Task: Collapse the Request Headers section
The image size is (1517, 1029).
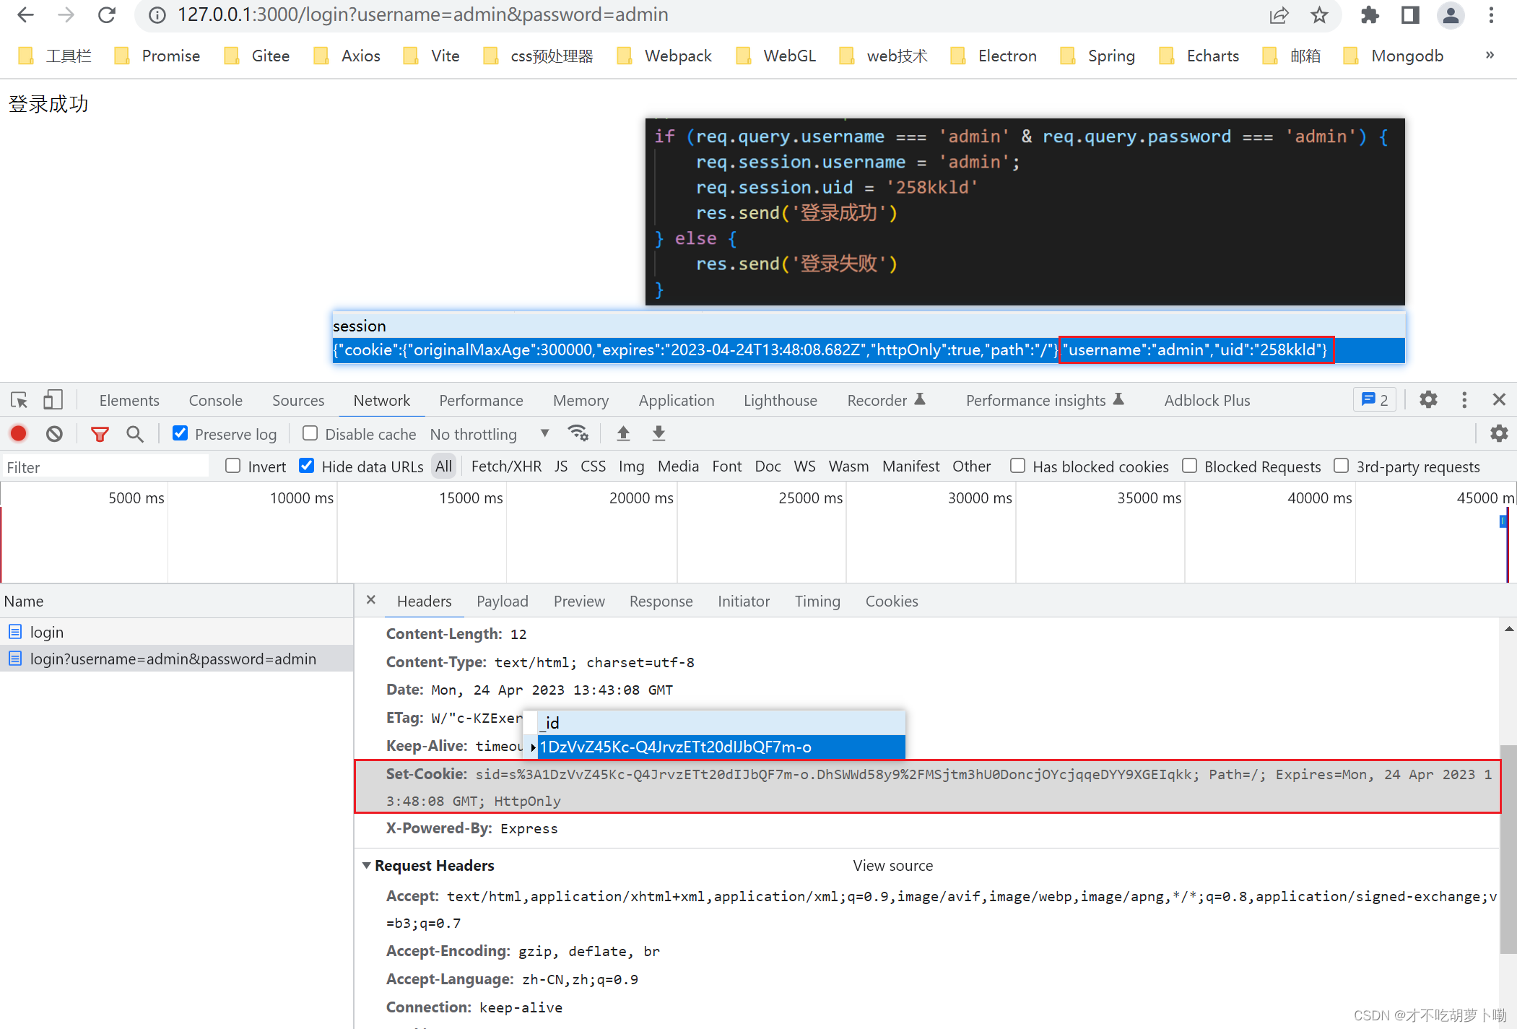Action: (x=367, y=865)
